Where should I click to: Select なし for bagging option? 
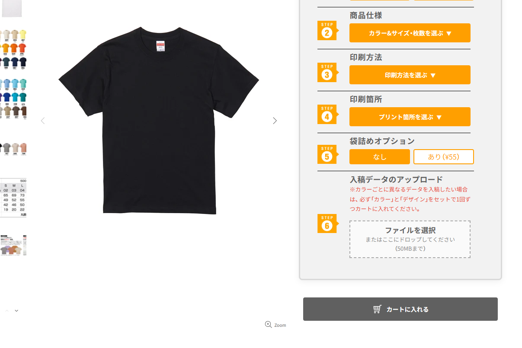tap(380, 157)
